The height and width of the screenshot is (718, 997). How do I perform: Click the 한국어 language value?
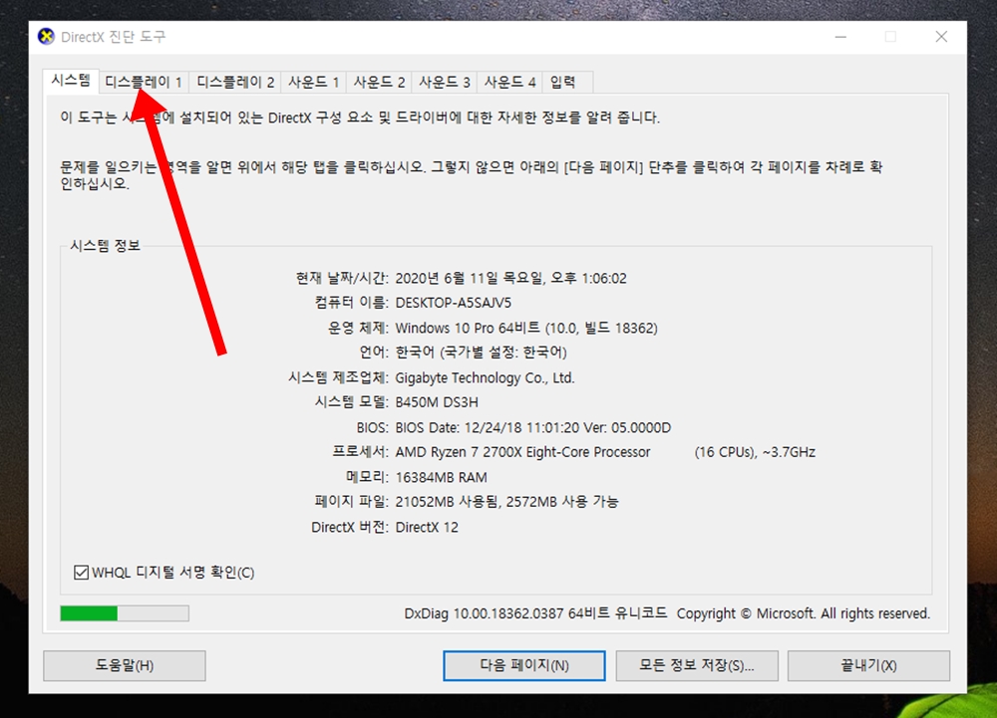481,353
